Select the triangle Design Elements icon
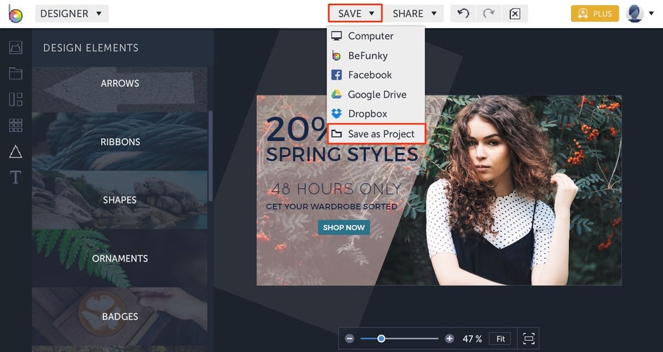Image resolution: width=663 pixels, height=352 pixels. click(x=15, y=151)
